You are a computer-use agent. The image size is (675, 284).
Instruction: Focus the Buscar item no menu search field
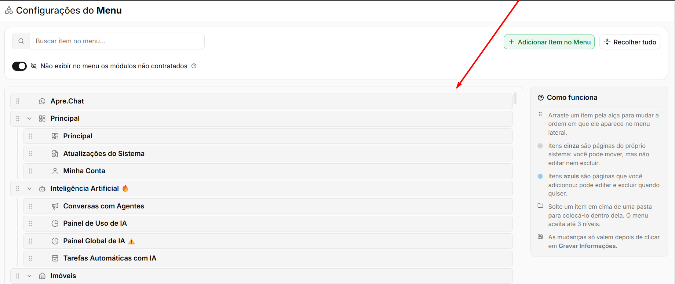117,41
